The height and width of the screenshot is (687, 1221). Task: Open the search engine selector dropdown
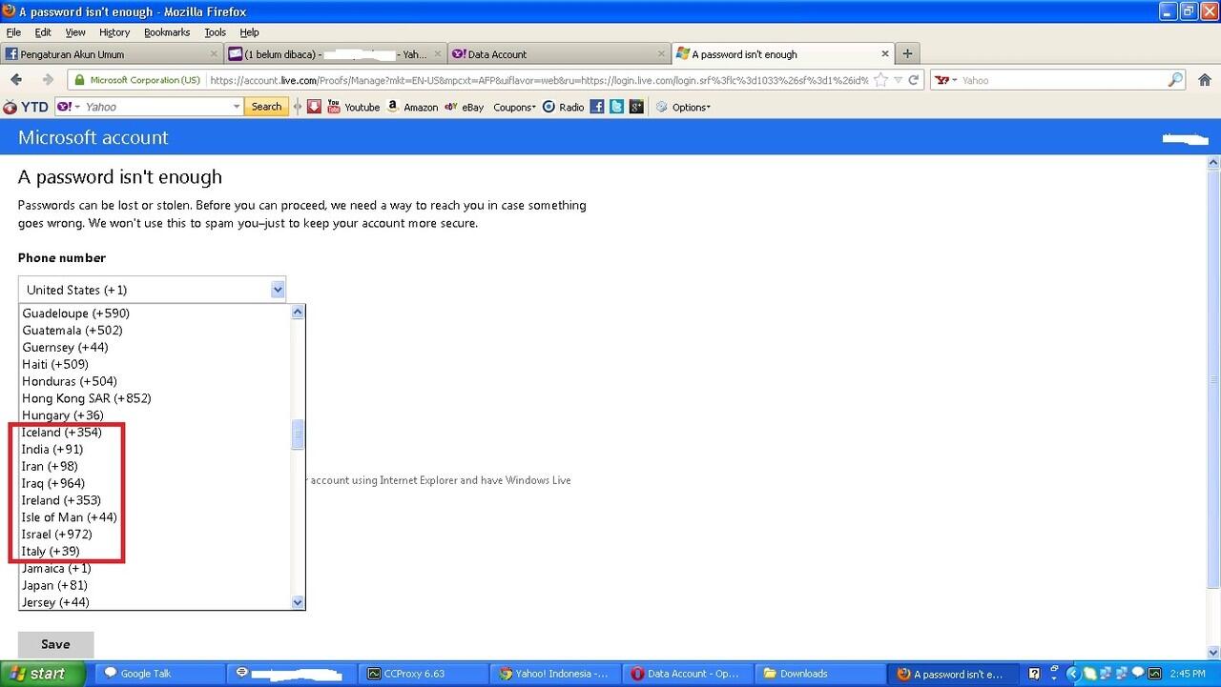[945, 80]
